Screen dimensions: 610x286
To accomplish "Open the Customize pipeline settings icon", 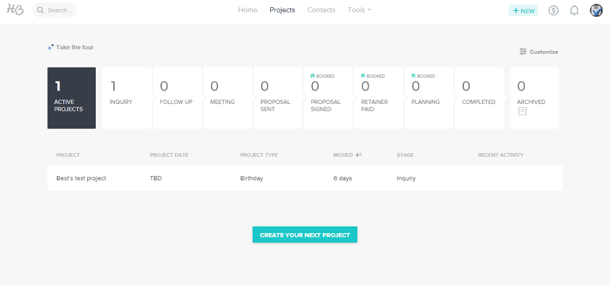I will (523, 51).
